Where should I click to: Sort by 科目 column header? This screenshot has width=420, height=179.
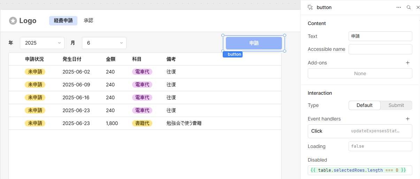point(137,59)
